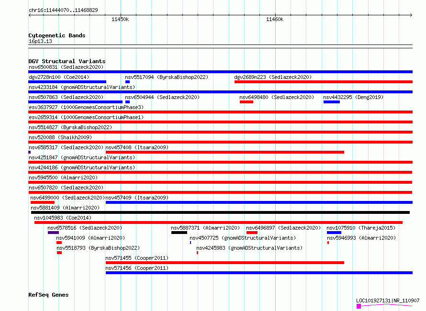Click nsv1075910 (Thareja2015) blue bar
426x311 pixels.
click(334, 233)
